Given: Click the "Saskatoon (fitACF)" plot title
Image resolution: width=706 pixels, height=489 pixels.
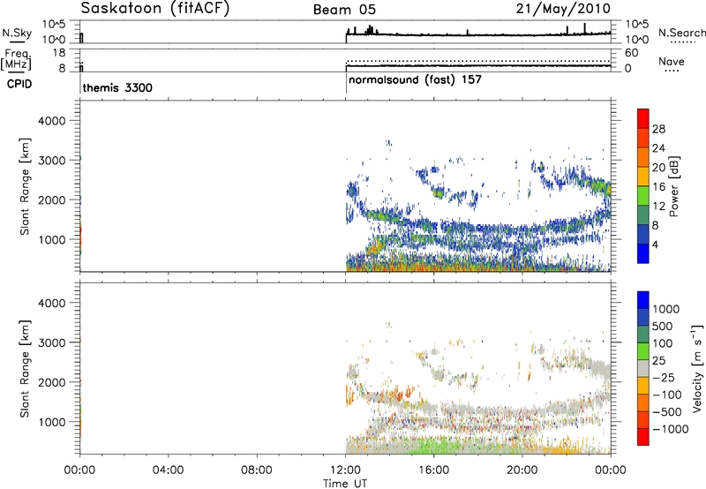Looking at the screenshot, I should [155, 9].
